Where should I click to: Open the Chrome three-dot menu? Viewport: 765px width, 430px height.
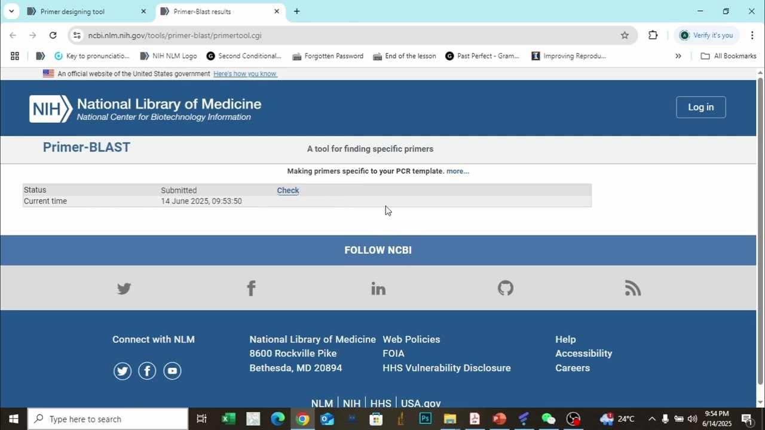point(752,35)
